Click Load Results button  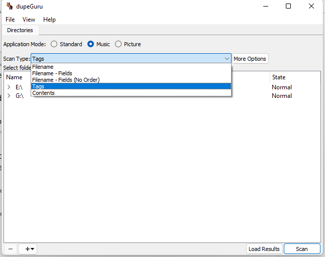[264, 248]
